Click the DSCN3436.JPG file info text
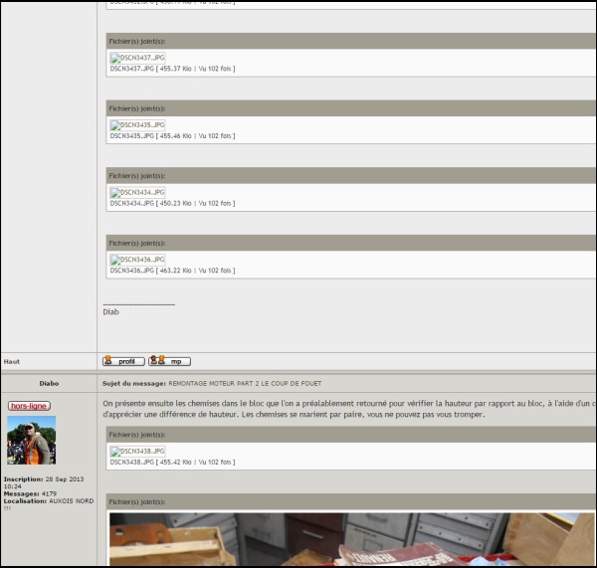597x568 pixels. click(172, 271)
